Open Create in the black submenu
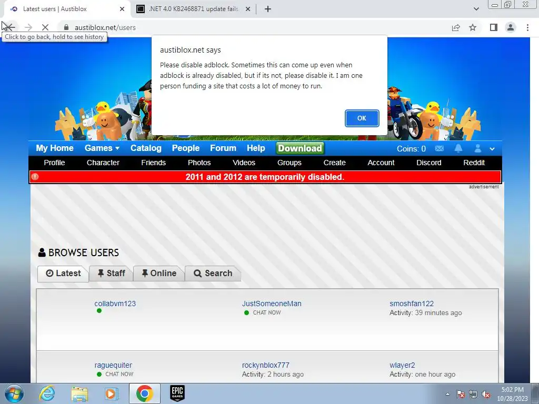The width and height of the screenshot is (539, 404). click(334, 163)
